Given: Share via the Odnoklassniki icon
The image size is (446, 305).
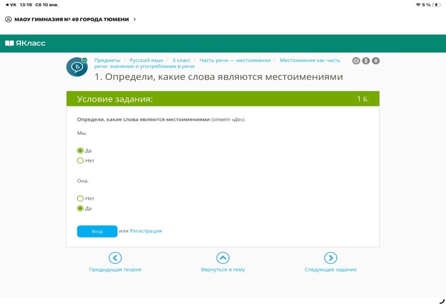Looking at the screenshot, I should 366,61.
